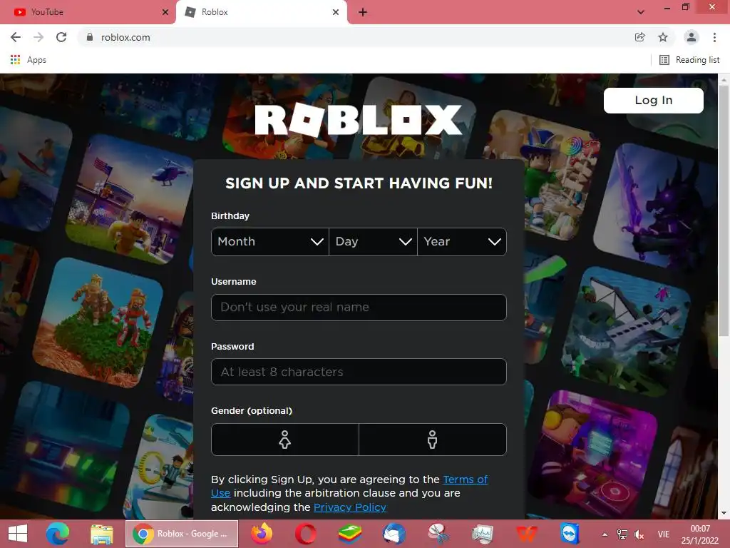Launch Firefox from the taskbar
This screenshot has width=730, height=548.
click(262, 534)
